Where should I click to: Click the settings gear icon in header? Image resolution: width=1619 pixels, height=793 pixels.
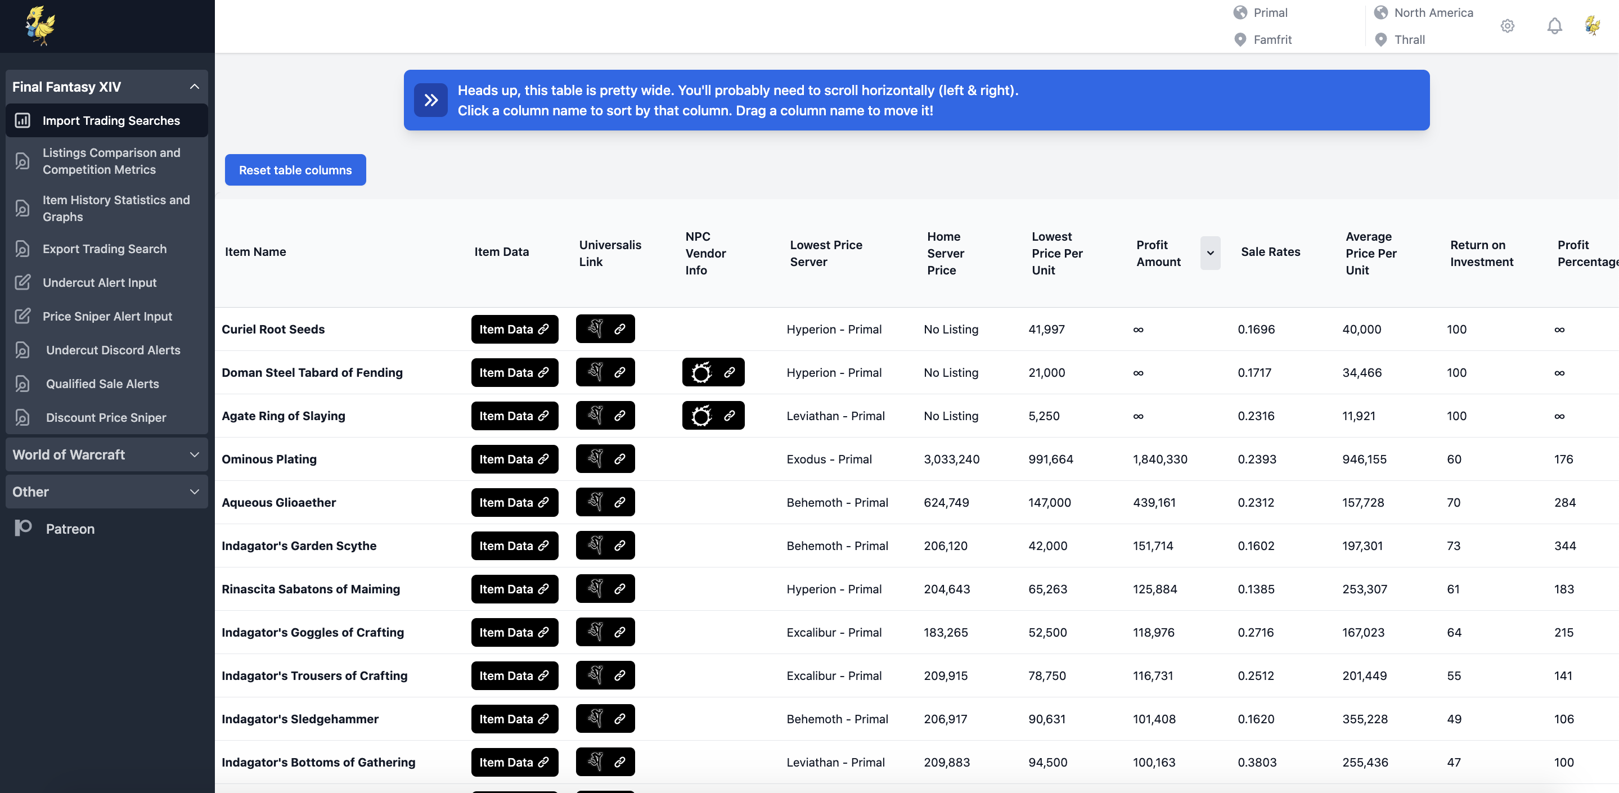pyautogui.click(x=1506, y=26)
